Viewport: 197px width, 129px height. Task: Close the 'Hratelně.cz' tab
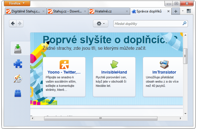127,11
